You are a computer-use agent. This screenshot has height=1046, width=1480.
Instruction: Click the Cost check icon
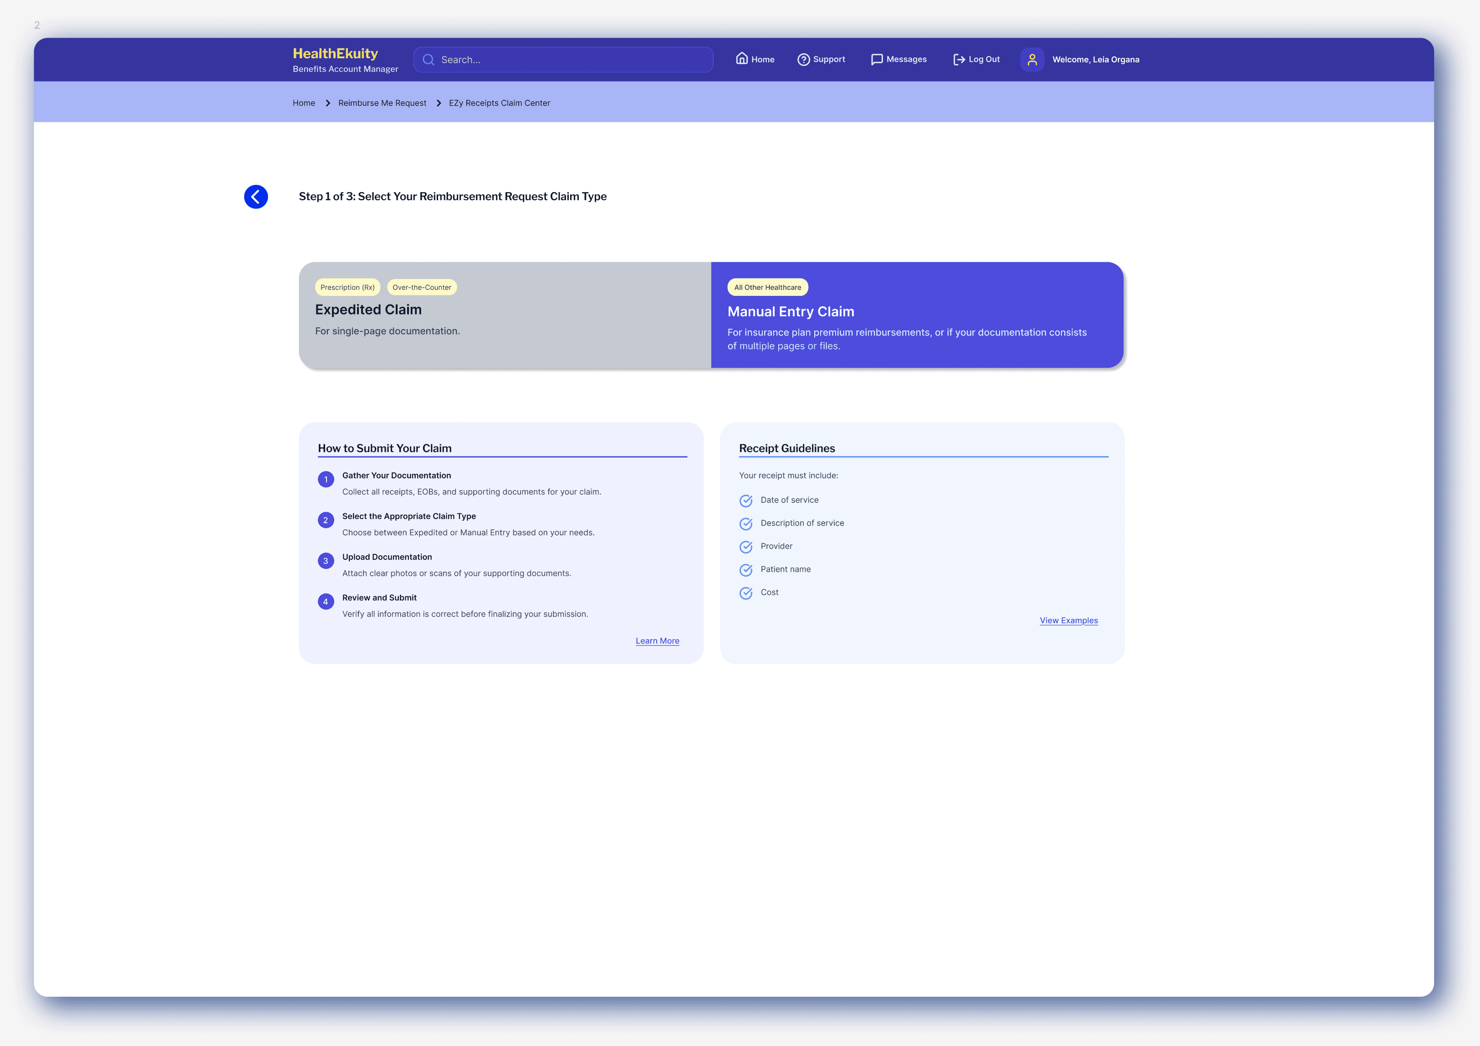746,593
